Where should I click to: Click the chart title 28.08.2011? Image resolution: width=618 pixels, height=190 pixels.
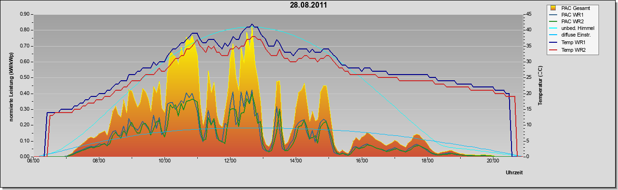(x=309, y=6)
